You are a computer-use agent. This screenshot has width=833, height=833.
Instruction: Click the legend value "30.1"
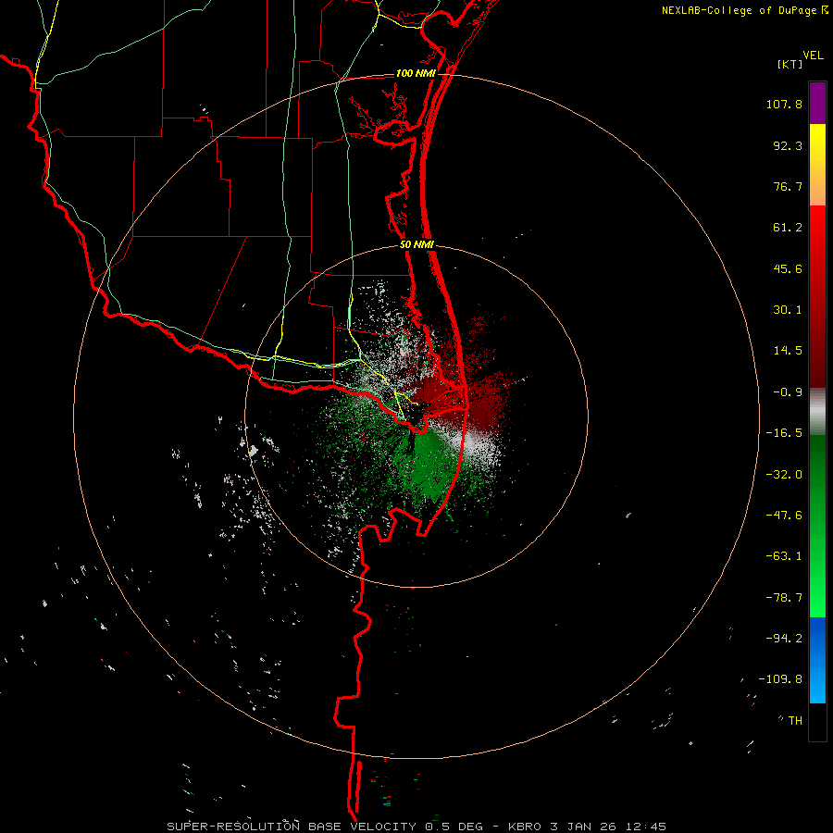(788, 310)
